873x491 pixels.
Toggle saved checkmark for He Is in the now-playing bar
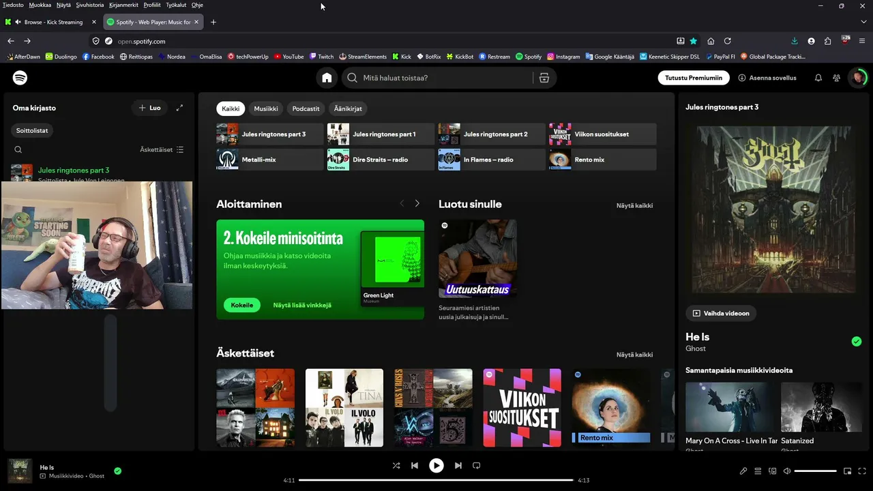tap(118, 471)
